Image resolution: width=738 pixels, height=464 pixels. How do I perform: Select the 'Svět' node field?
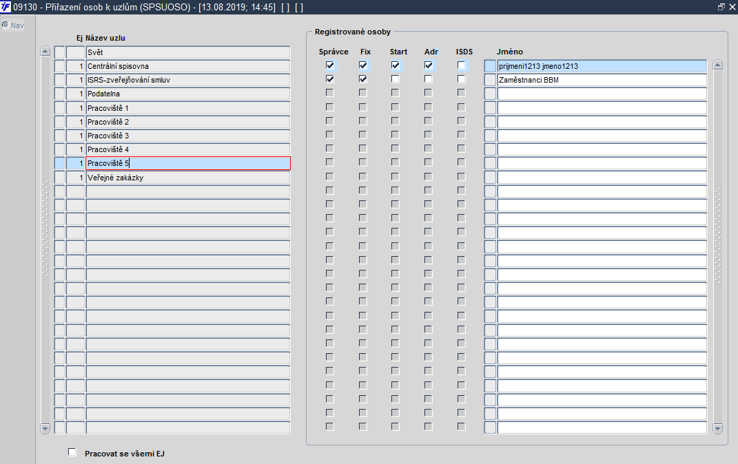pos(188,52)
